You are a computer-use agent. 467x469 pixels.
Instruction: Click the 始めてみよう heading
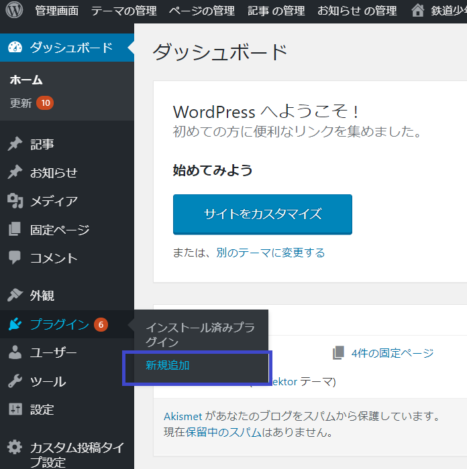coord(213,170)
